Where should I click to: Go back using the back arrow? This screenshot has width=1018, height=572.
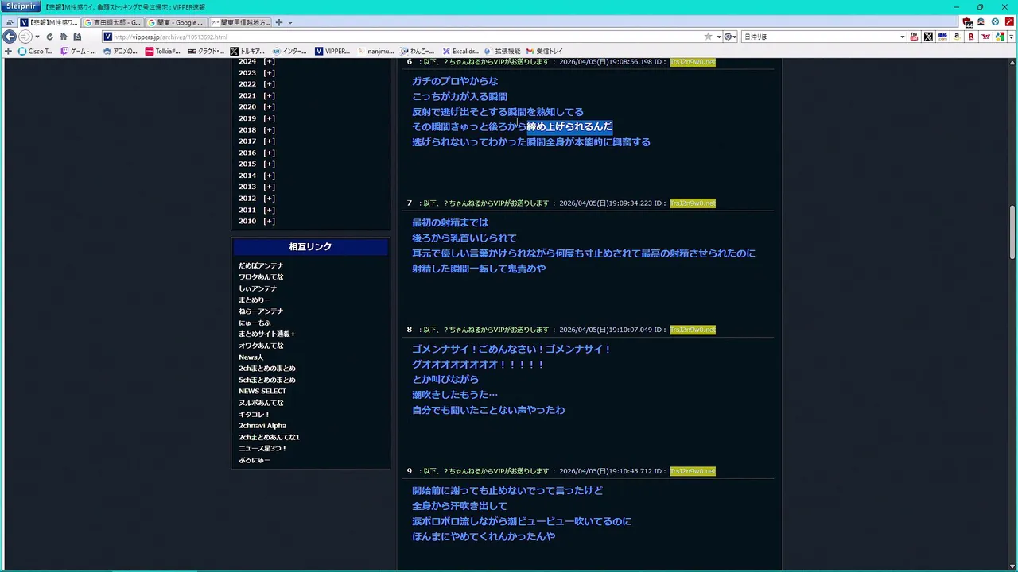click(10, 37)
